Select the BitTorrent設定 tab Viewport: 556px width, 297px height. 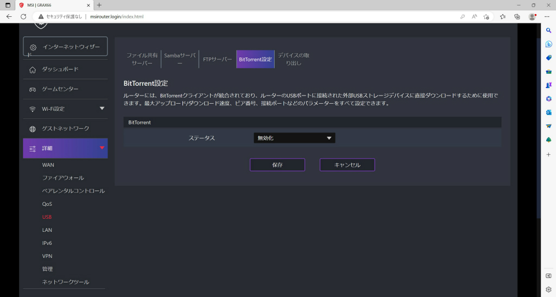click(255, 59)
